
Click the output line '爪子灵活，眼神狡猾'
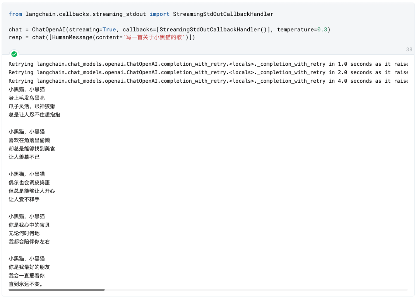click(32, 106)
